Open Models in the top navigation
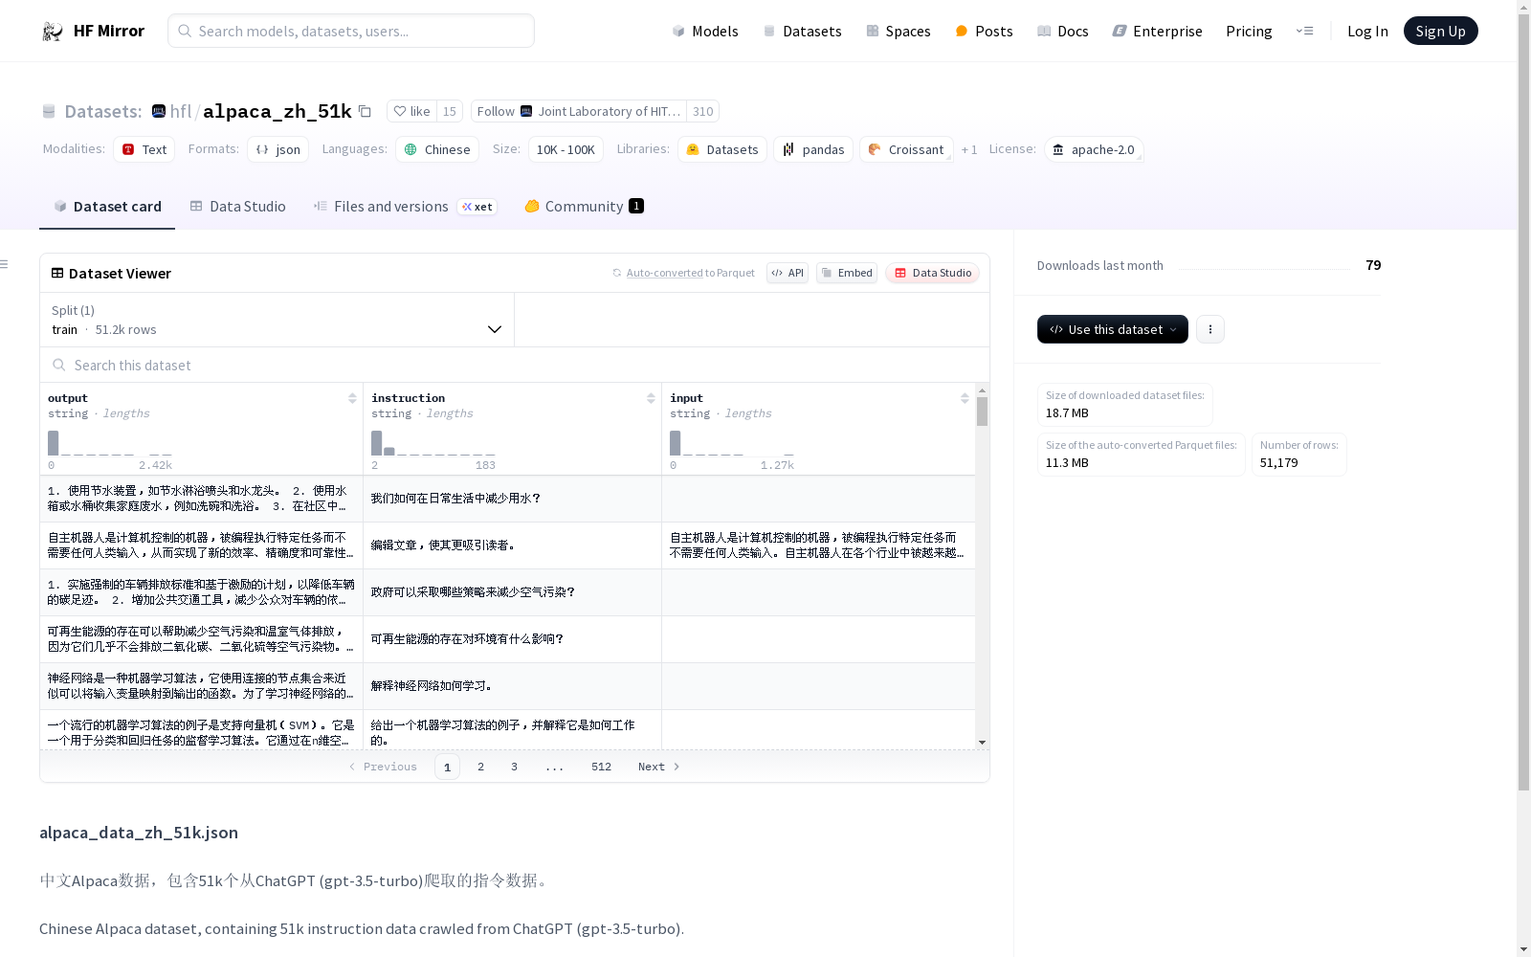Image resolution: width=1531 pixels, height=957 pixels. tap(705, 31)
